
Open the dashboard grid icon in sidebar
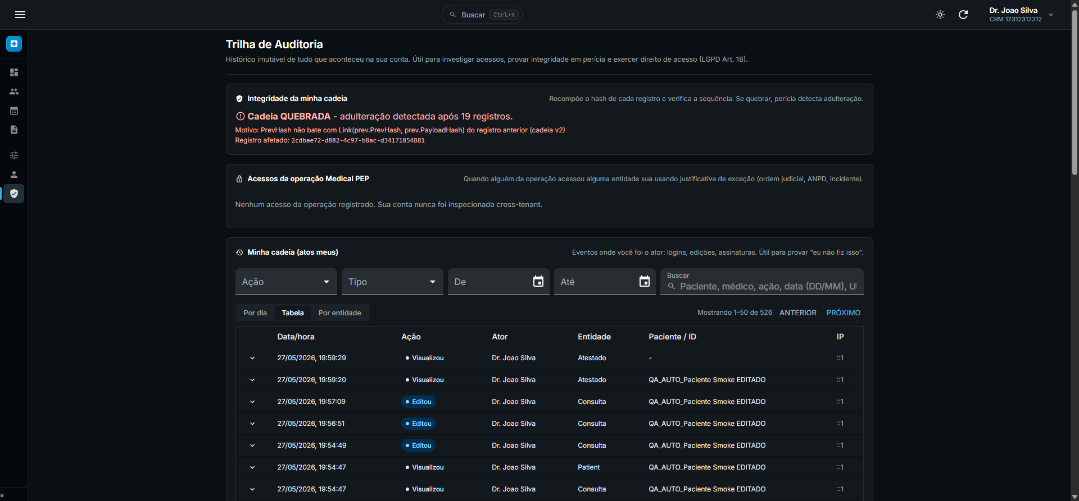14,72
